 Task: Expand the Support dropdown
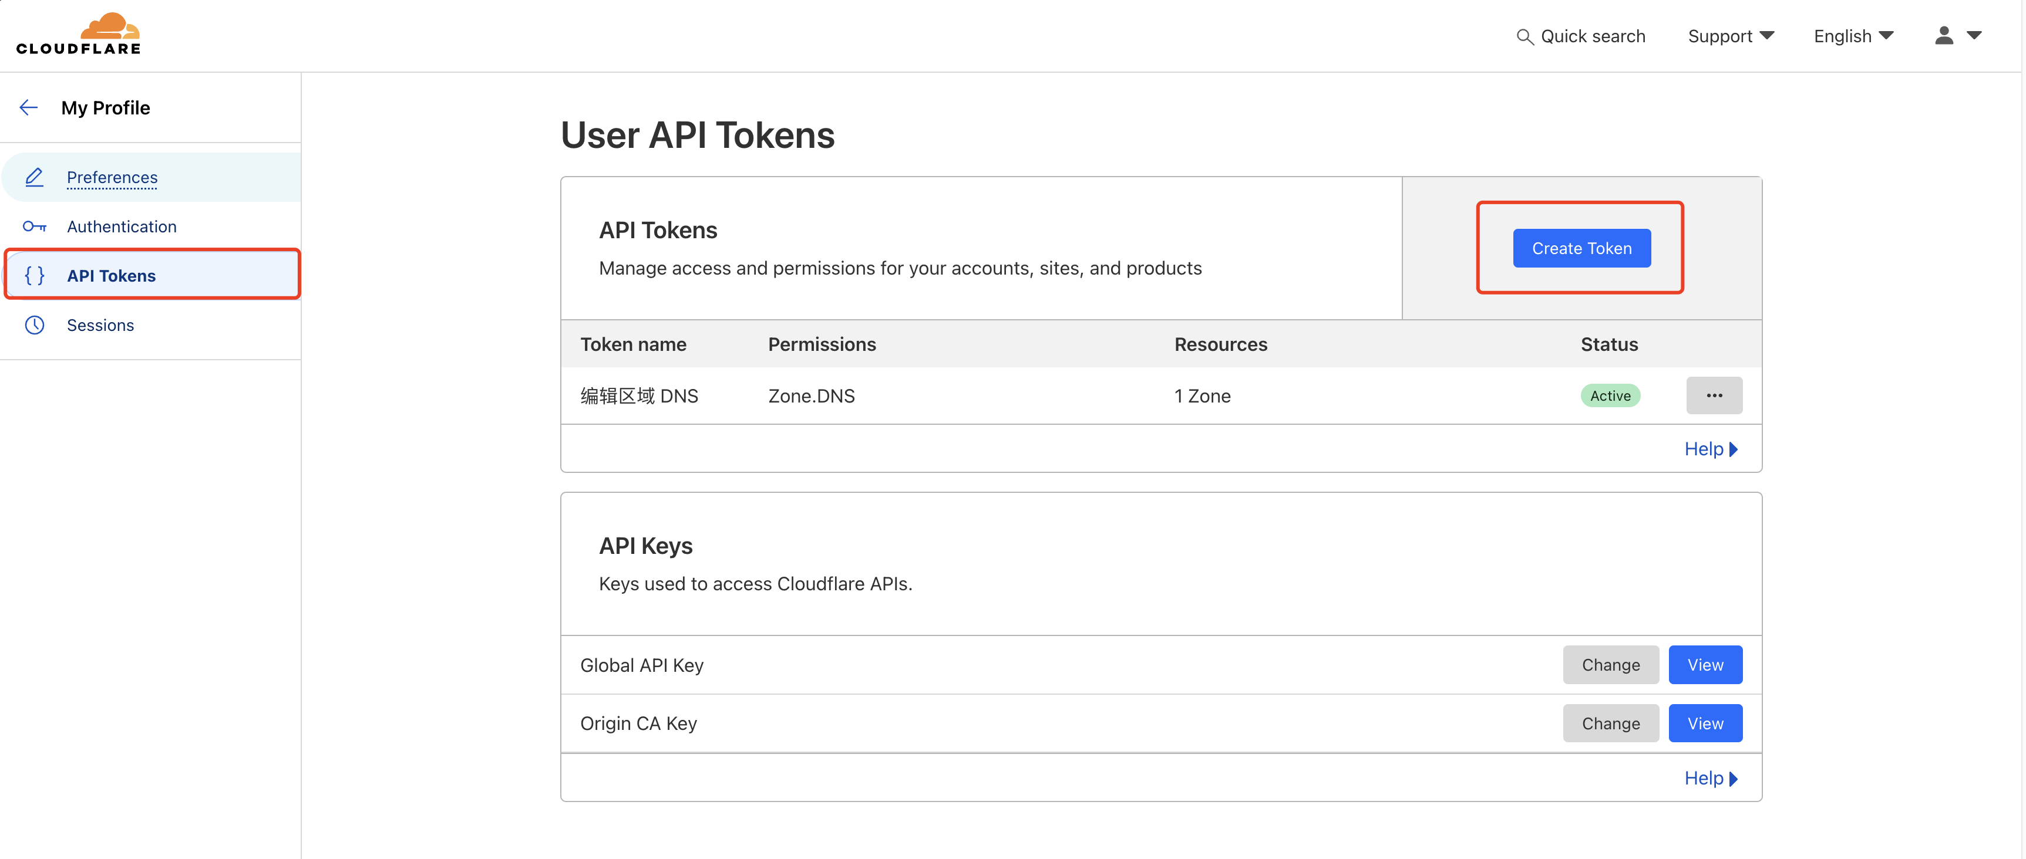(x=1731, y=36)
